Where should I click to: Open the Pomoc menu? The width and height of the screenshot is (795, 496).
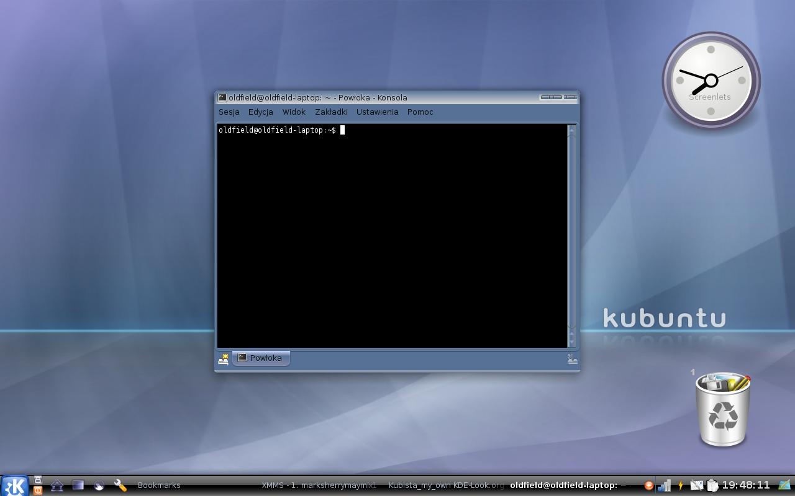coord(420,112)
